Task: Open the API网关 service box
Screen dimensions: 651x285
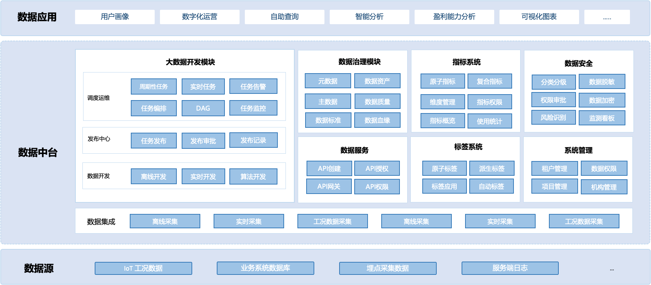Action: [x=329, y=186]
